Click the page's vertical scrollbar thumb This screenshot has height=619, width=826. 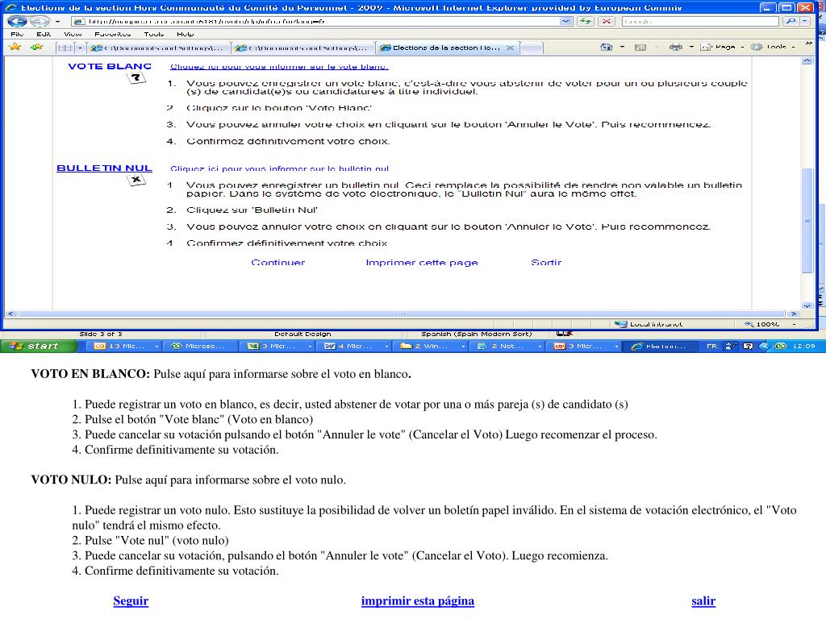click(x=807, y=221)
